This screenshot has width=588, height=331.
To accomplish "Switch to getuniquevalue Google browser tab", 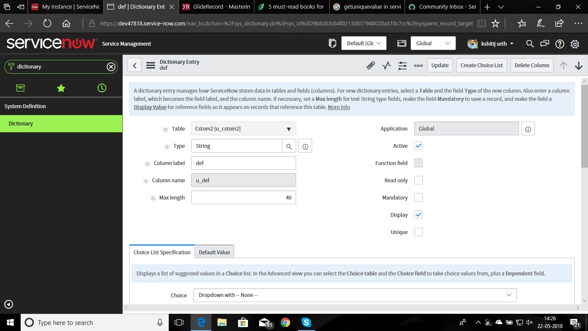I will 367,7.
